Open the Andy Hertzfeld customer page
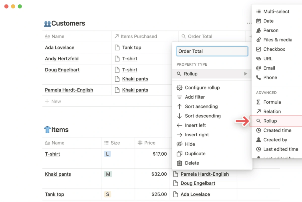Screen dimensions: 302x202 [x=62, y=59]
